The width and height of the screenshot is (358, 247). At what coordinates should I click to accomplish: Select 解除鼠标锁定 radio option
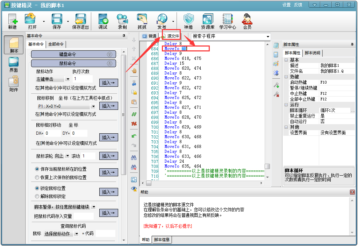click(x=37, y=196)
